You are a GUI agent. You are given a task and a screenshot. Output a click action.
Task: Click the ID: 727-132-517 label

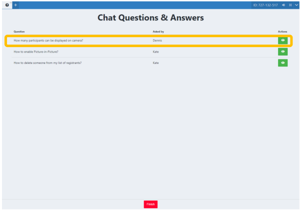[x=266, y=5]
